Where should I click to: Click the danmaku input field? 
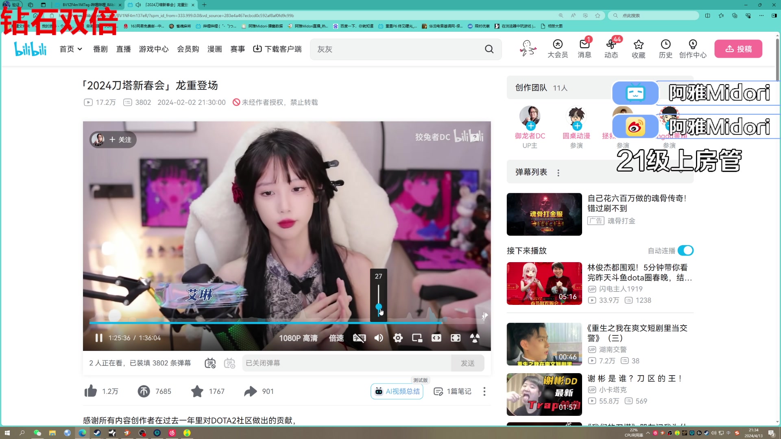click(347, 363)
